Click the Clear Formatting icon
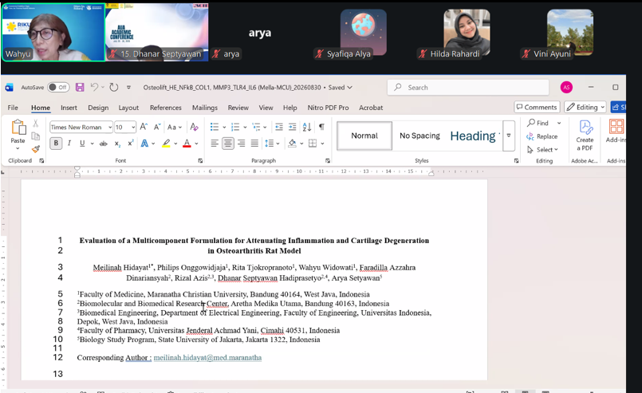The image size is (642, 393). tap(194, 127)
